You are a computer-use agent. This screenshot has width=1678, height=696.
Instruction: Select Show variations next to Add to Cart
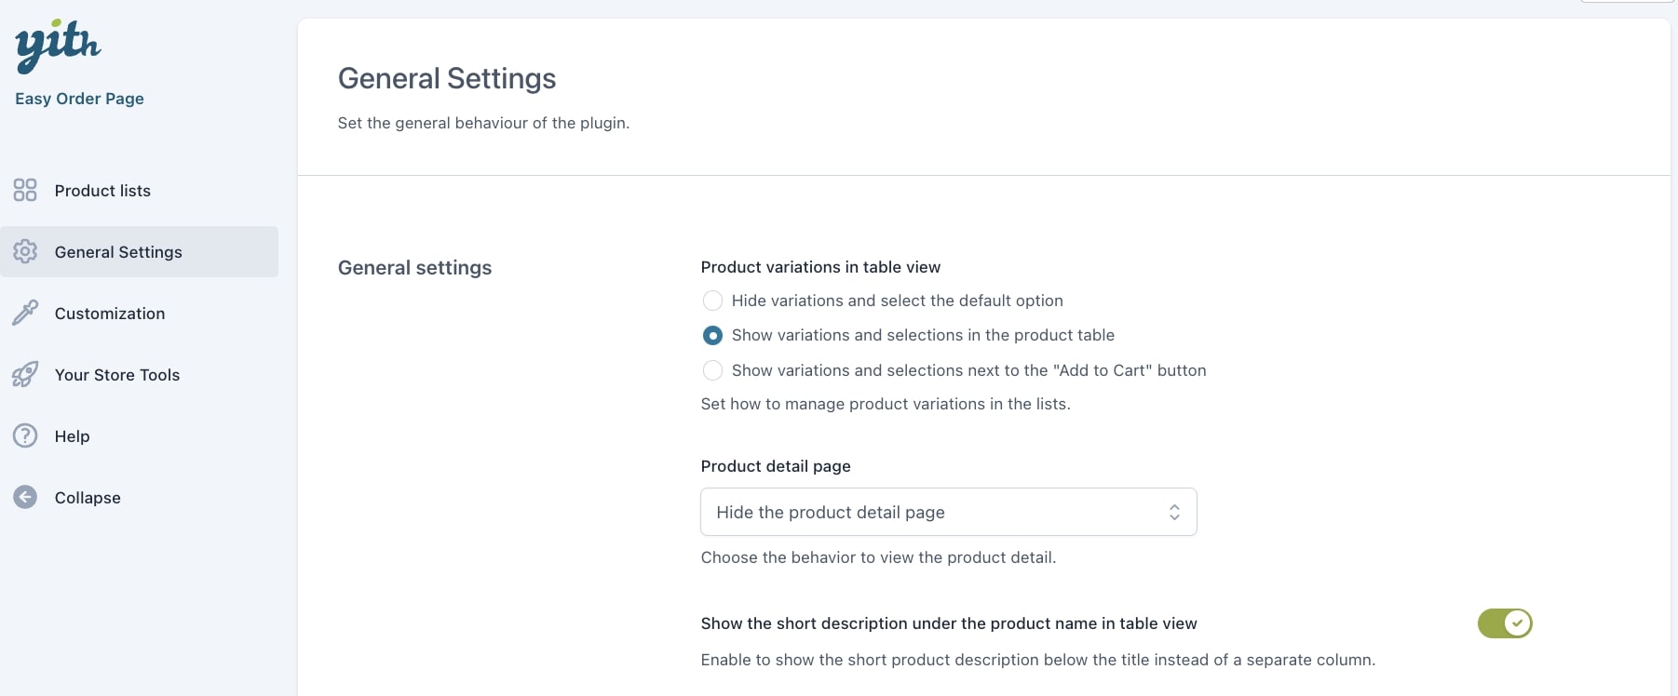pos(712,370)
